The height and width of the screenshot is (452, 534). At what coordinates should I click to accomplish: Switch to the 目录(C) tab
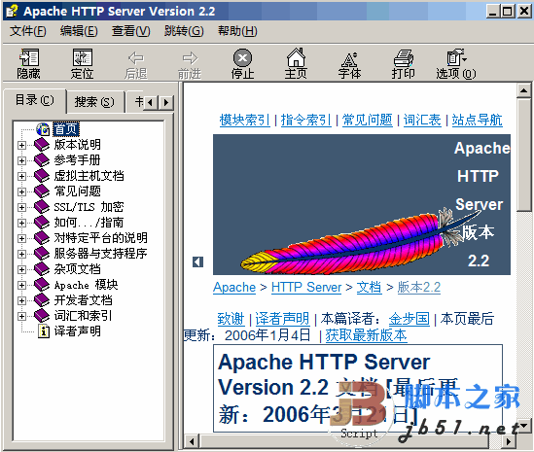pos(34,100)
